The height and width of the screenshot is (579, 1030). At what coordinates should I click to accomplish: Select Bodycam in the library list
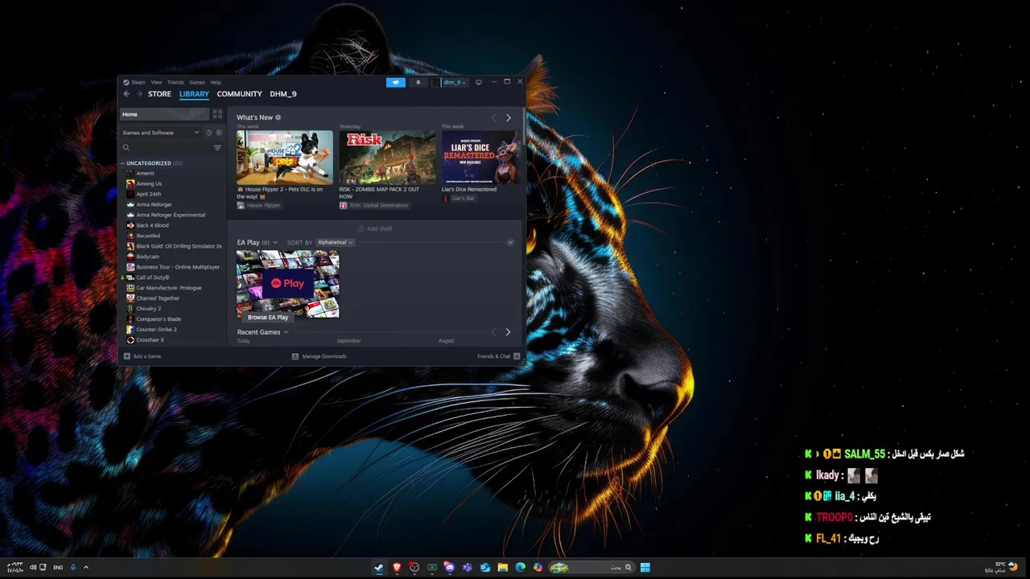[x=147, y=257]
